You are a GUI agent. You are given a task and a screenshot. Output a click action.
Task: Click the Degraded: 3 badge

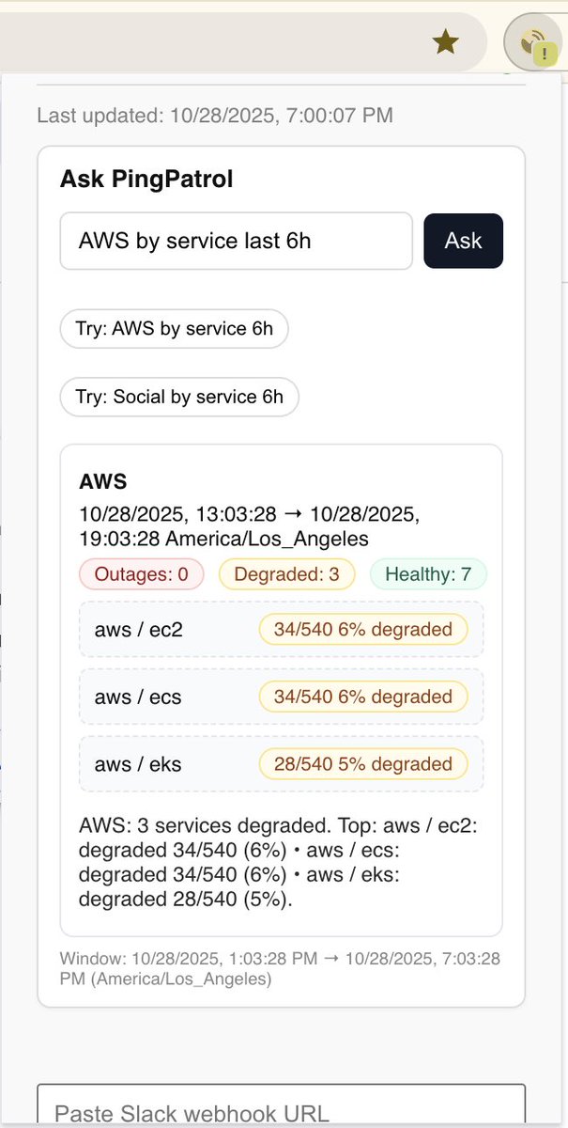tap(287, 573)
